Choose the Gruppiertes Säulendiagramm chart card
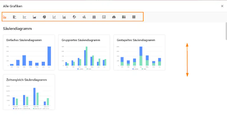This screenshot has height=120, width=227. (84, 53)
